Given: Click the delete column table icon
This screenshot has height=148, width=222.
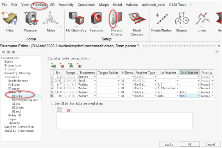Looking at the screenshot, I should [79, 65].
